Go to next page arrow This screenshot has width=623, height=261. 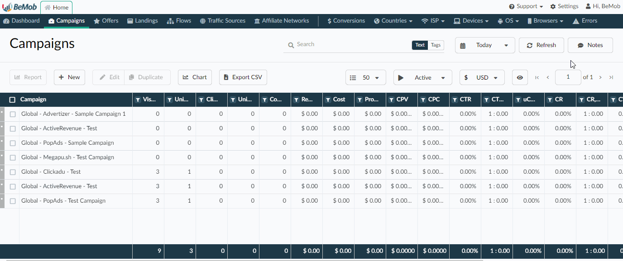600,77
